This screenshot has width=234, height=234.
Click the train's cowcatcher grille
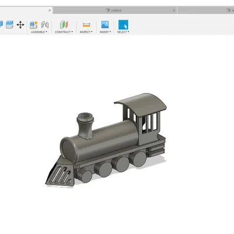pyautogui.click(x=60, y=174)
